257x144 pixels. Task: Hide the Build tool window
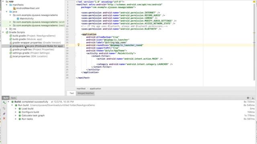click(253, 98)
